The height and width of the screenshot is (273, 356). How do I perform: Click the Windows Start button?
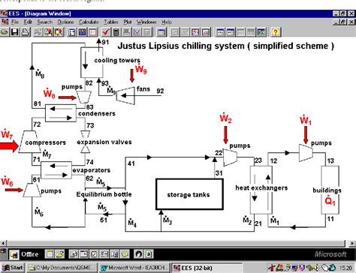[13, 268]
